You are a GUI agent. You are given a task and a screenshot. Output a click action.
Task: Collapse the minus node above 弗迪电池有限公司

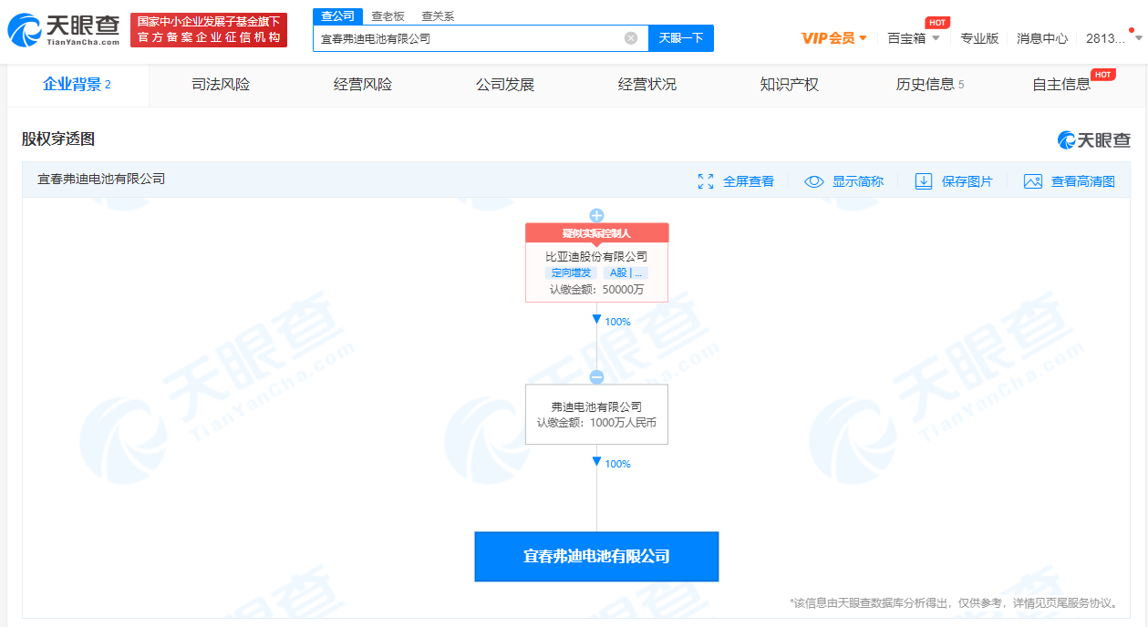596,377
